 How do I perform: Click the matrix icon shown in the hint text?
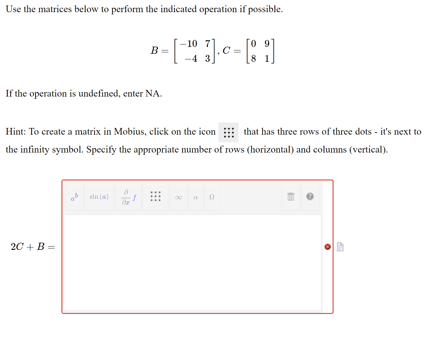pyautogui.click(x=229, y=132)
